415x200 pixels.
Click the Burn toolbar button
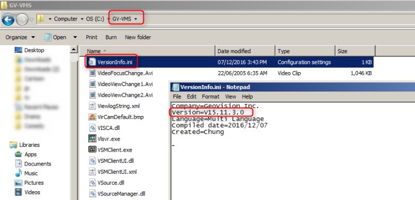(111, 37)
